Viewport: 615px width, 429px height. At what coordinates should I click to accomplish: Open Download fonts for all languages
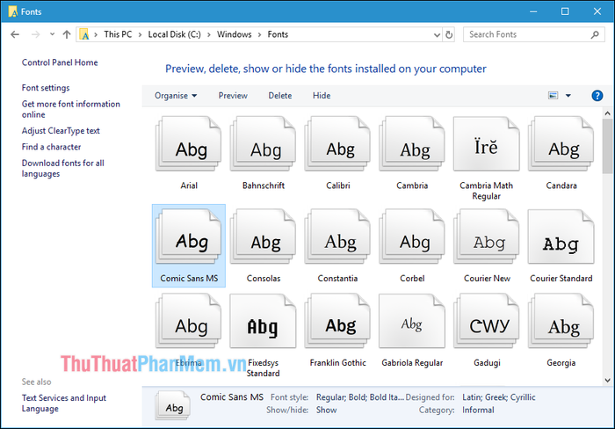[x=62, y=168]
